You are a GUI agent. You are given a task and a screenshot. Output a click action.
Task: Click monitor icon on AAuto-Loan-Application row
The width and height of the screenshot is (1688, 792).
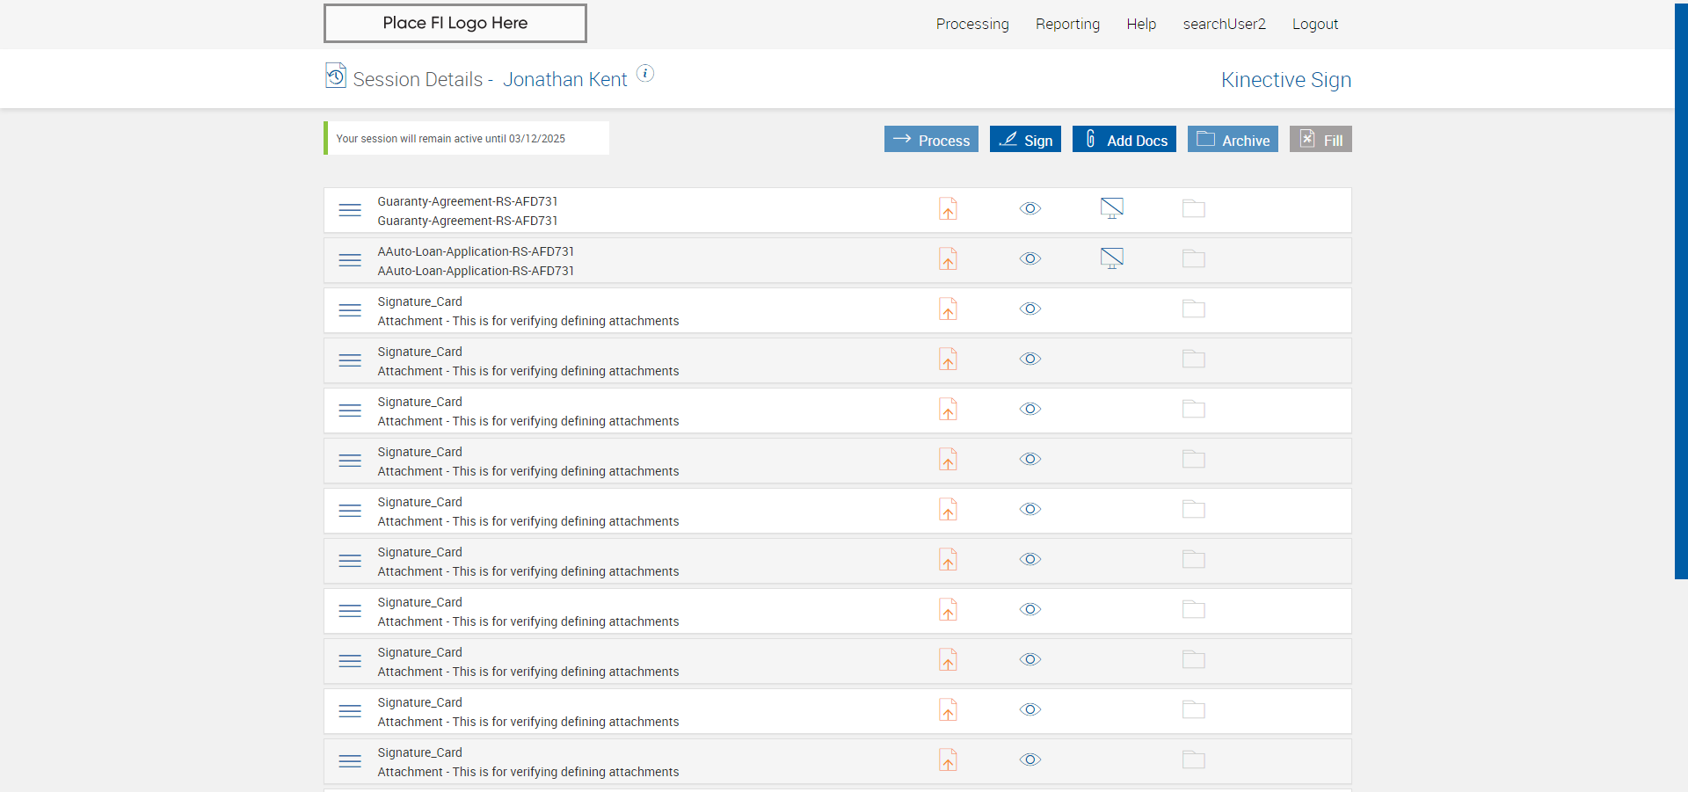pos(1112,258)
